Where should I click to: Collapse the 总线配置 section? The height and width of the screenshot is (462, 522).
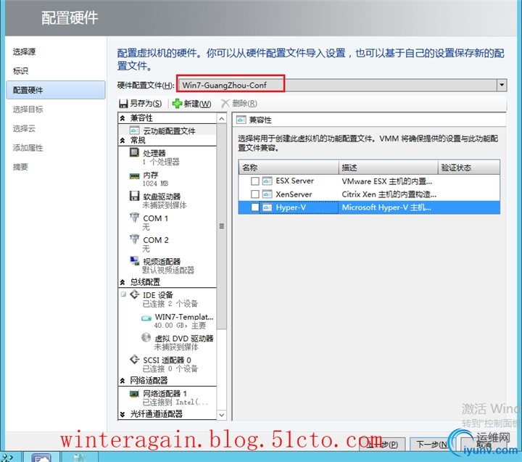123,282
